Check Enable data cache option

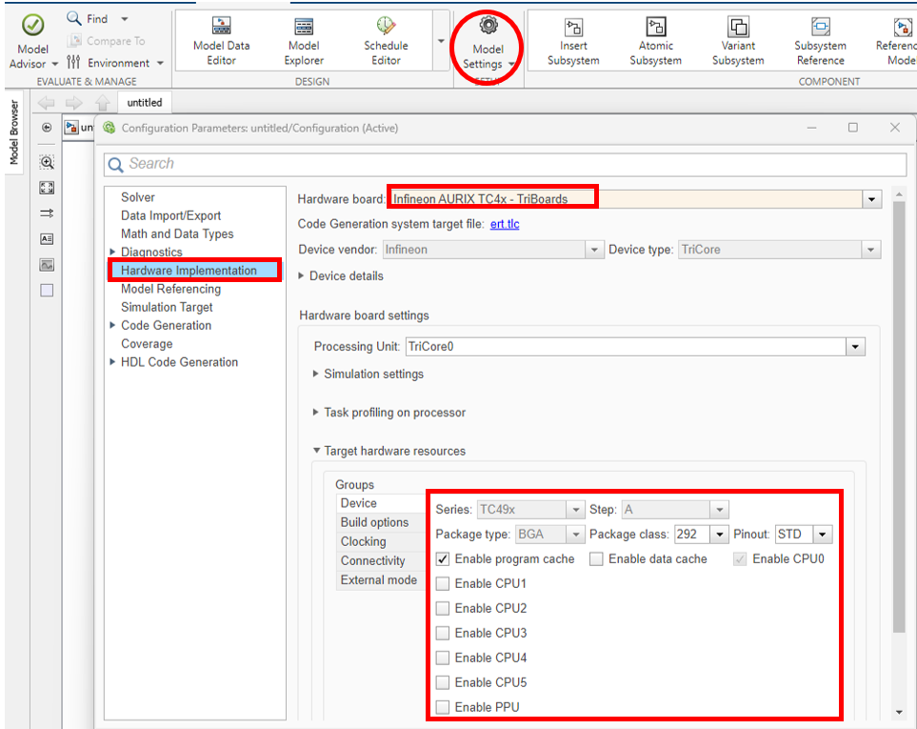click(x=596, y=558)
